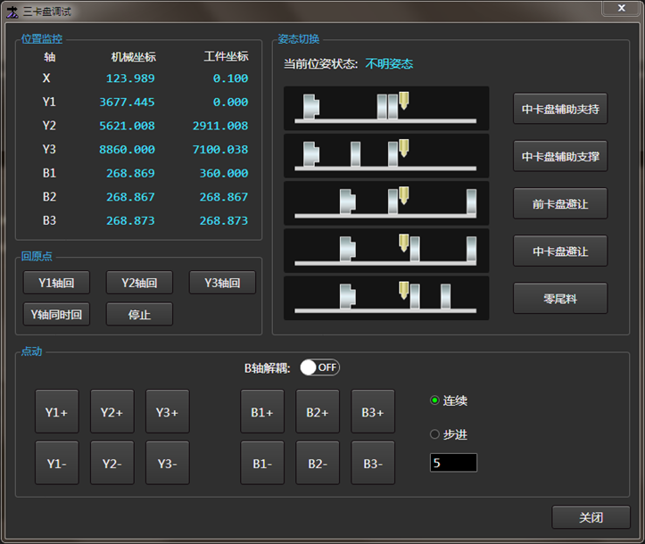Click the step distance input field
Screen dimensions: 645x544
[x=453, y=463]
